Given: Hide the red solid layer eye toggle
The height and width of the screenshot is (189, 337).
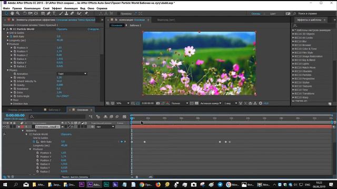Looking at the screenshot, I should pyautogui.click(x=4, y=127).
